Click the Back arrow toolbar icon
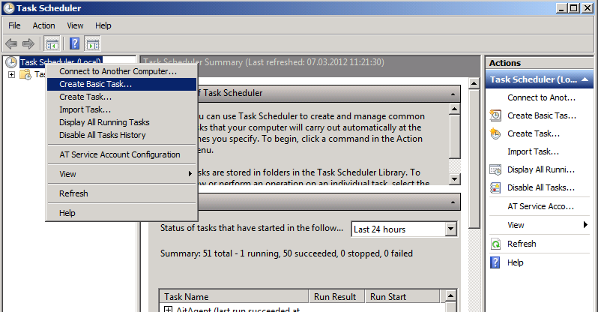 pos(11,43)
